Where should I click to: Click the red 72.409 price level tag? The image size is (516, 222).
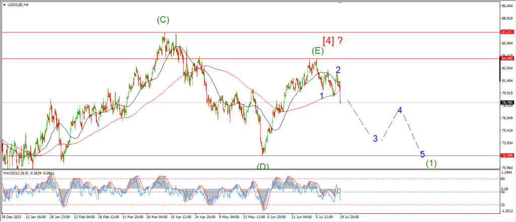coord(506,156)
